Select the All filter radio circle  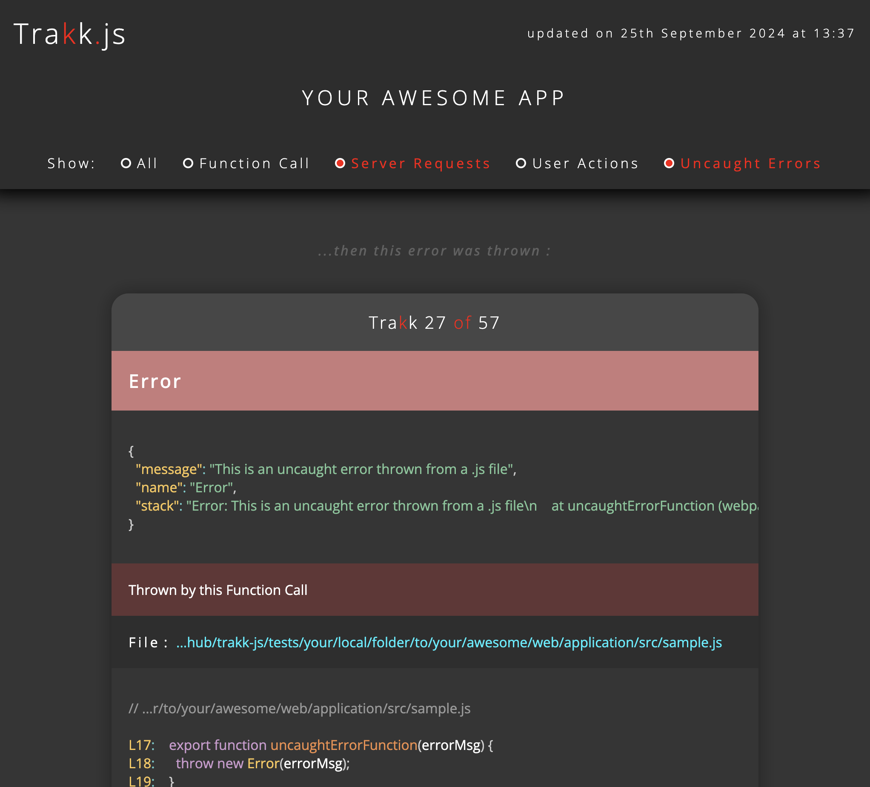pos(126,164)
